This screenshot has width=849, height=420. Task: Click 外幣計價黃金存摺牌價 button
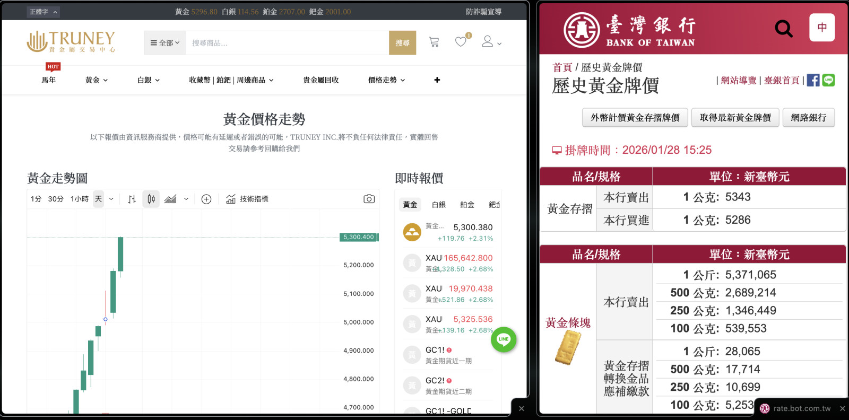click(635, 118)
